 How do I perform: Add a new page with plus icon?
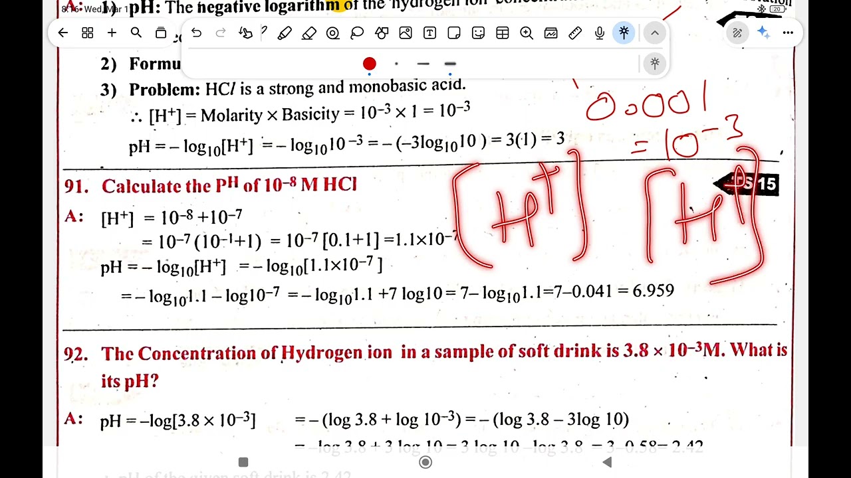coord(112,33)
